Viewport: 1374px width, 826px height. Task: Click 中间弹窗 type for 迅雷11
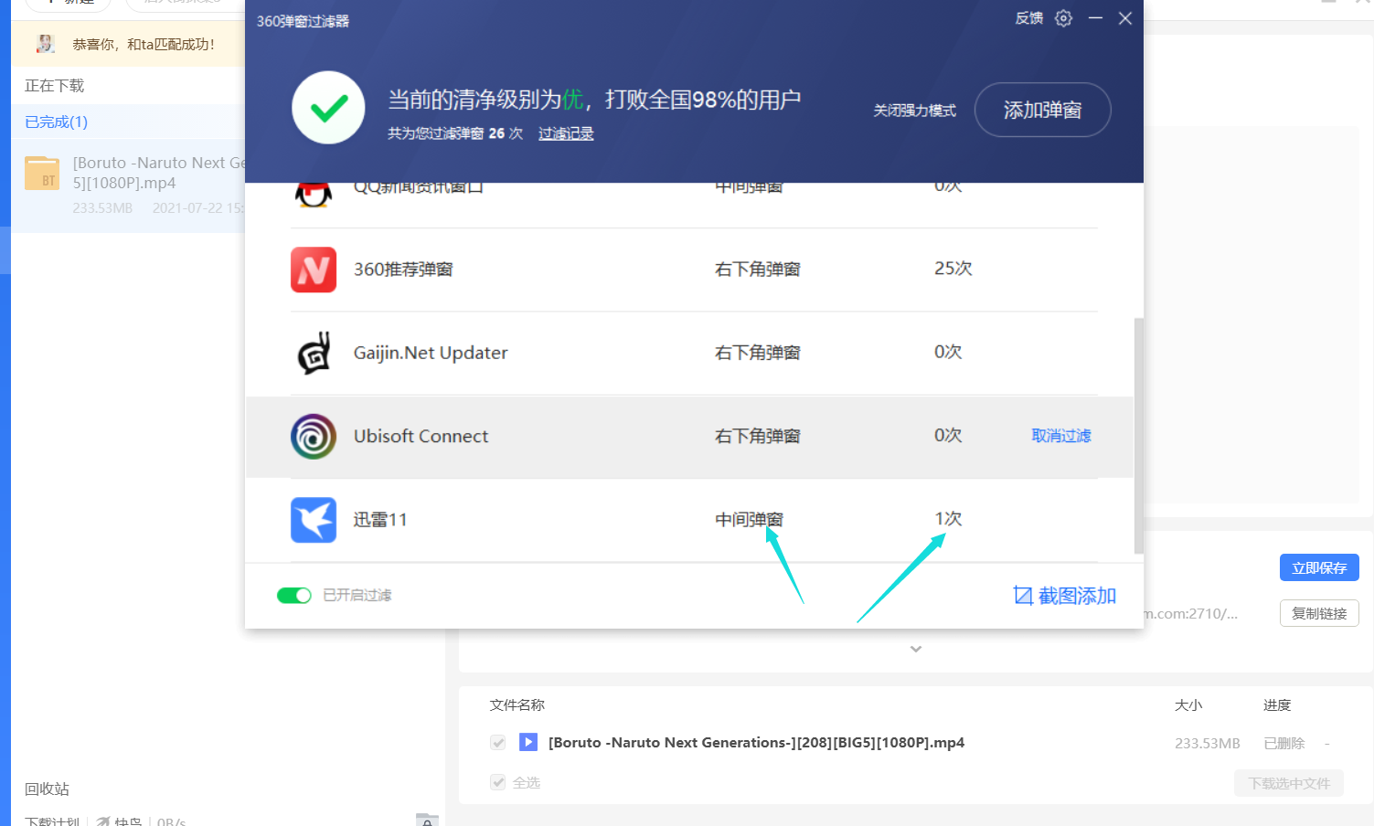pyautogui.click(x=749, y=520)
